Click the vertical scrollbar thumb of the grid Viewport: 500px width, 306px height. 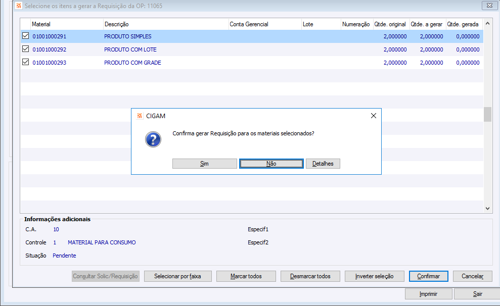tap(487, 114)
